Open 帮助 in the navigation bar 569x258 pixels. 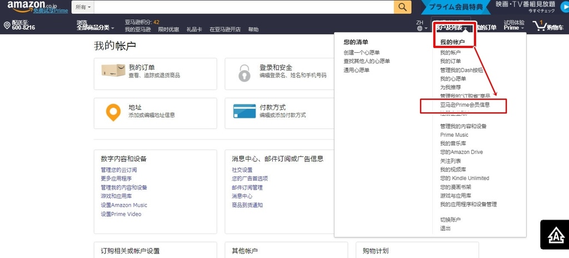(x=253, y=29)
